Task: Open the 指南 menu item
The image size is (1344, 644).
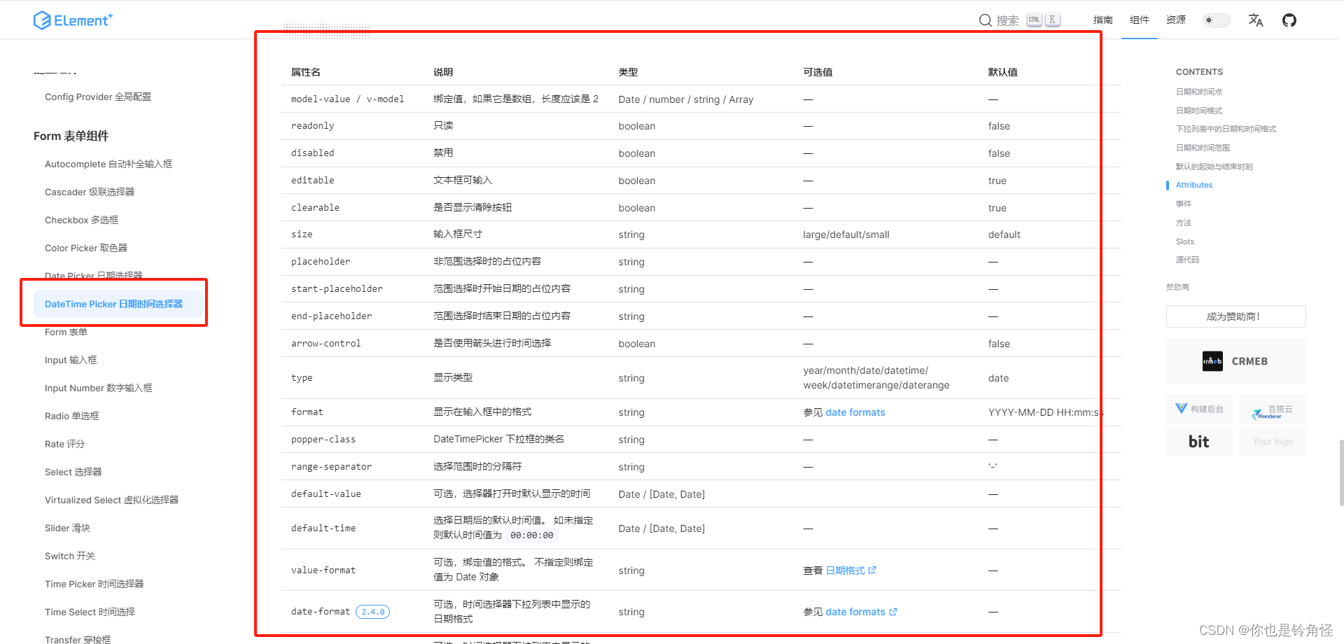Action: [x=1102, y=20]
